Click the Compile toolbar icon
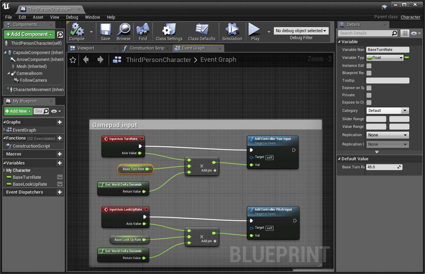Image resolution: width=425 pixels, height=274 pixels. [x=77, y=30]
